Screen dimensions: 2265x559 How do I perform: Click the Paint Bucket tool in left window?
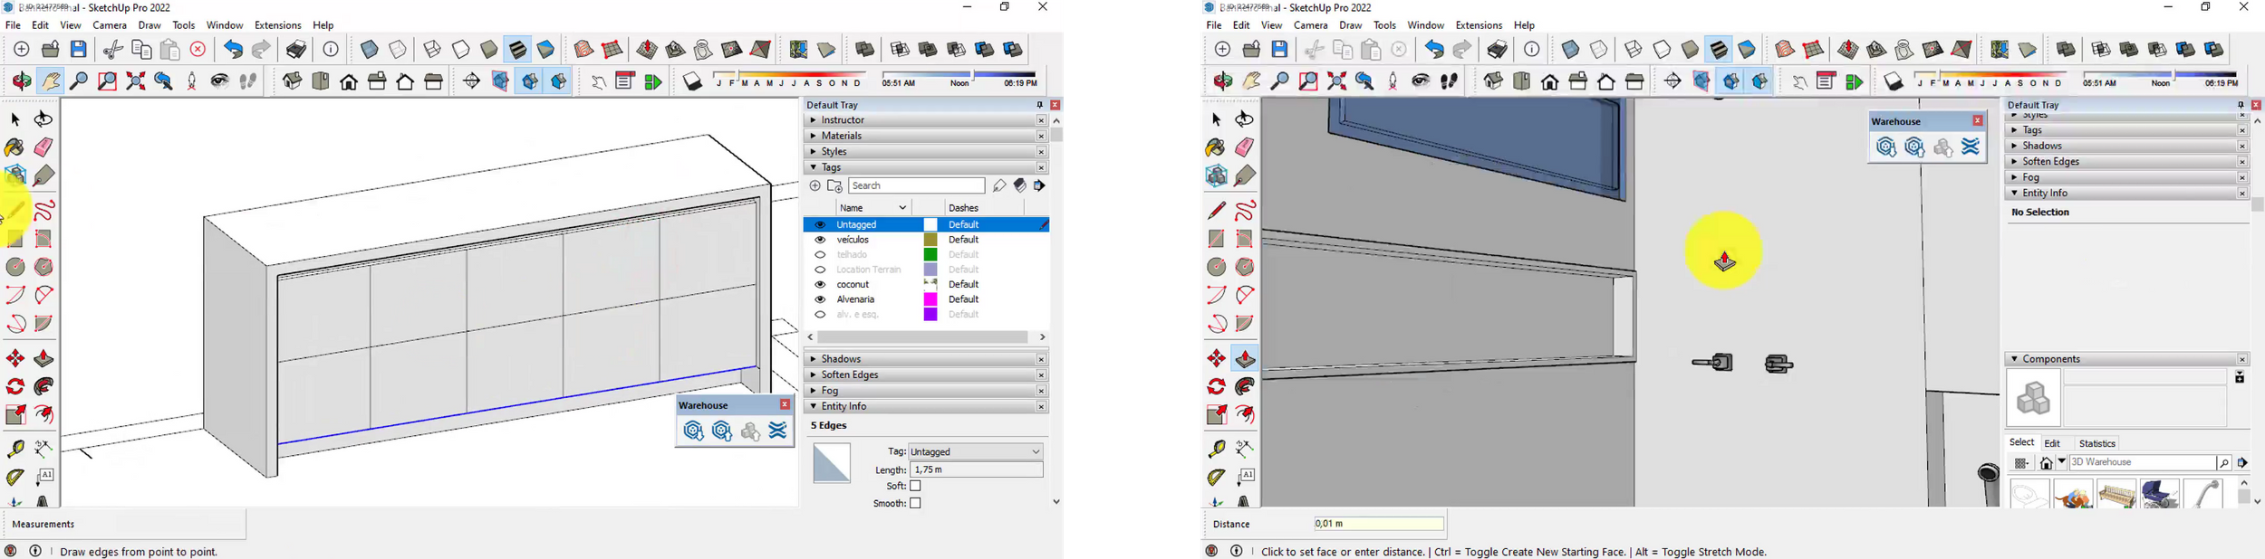pyautogui.click(x=15, y=147)
